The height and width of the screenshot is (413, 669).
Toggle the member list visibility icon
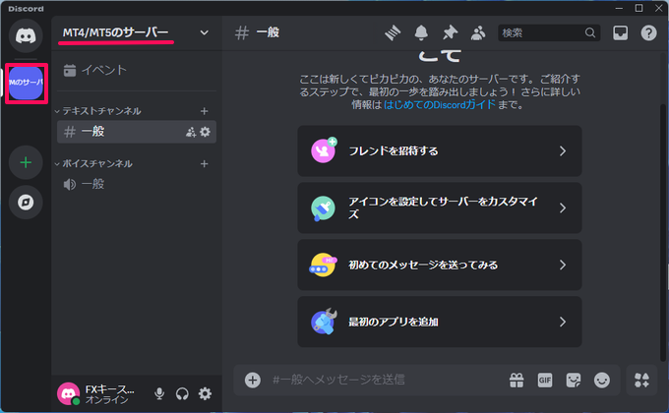478,32
